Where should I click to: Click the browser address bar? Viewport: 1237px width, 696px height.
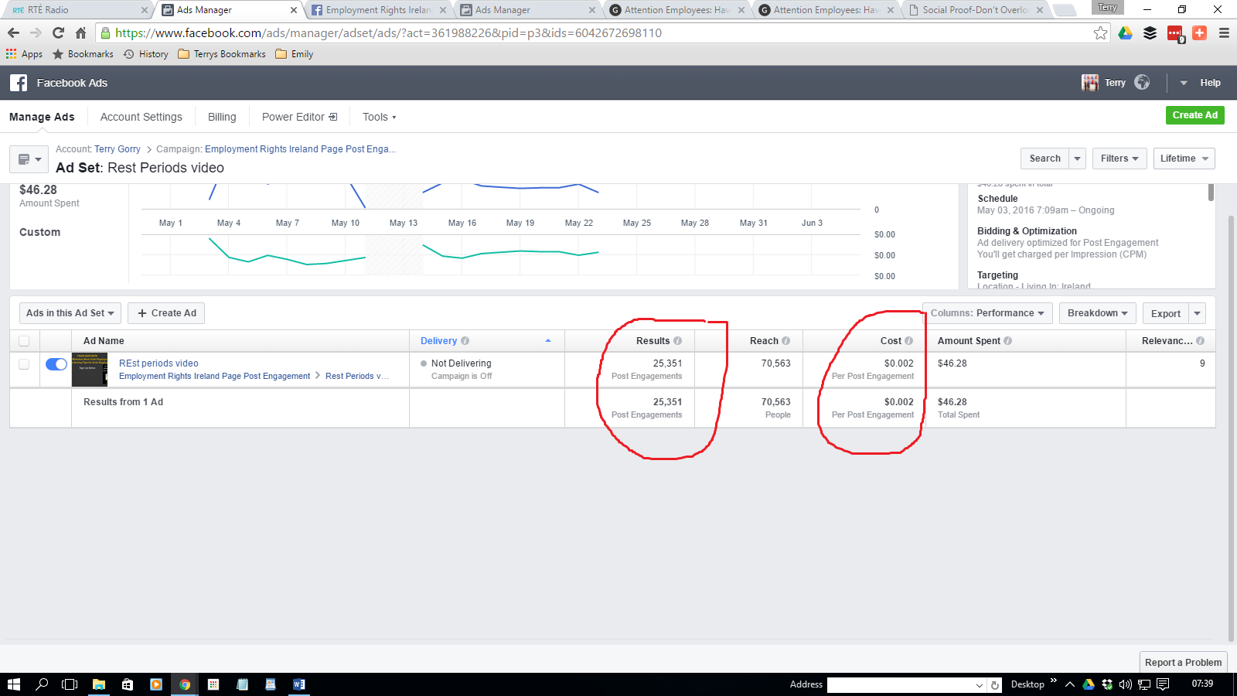[603, 33]
